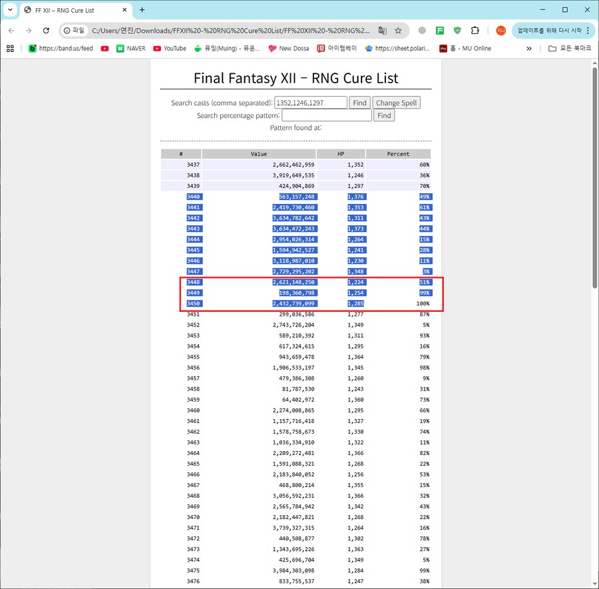Open the extensions puzzle icon
The height and width of the screenshot is (589, 599).
click(x=475, y=31)
